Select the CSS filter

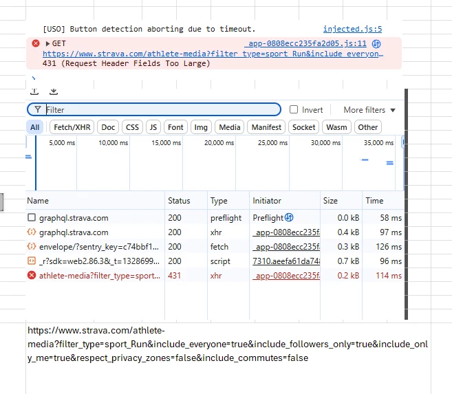(x=132, y=127)
